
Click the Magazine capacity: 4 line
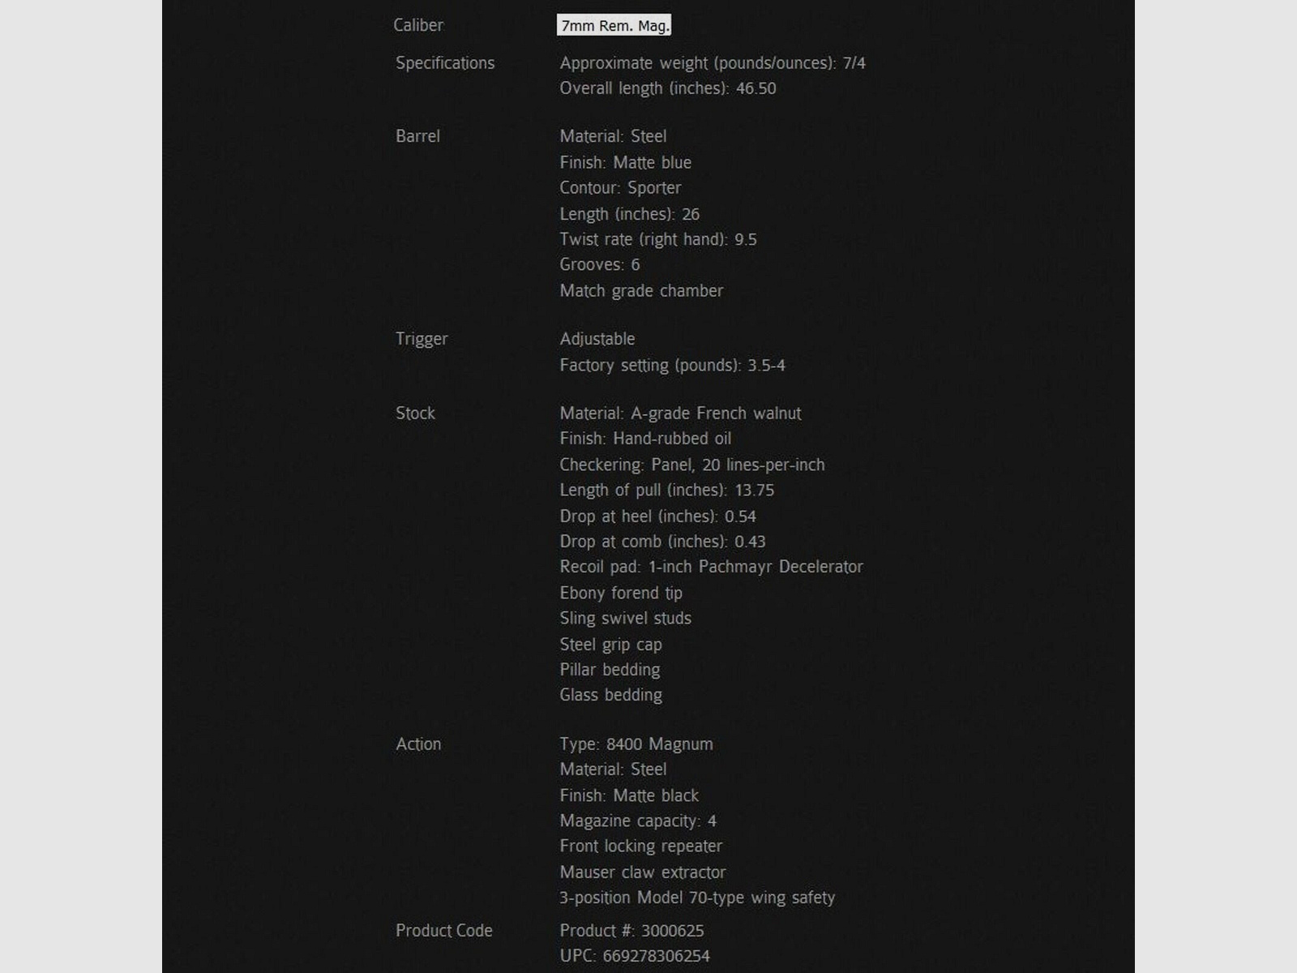pos(638,821)
